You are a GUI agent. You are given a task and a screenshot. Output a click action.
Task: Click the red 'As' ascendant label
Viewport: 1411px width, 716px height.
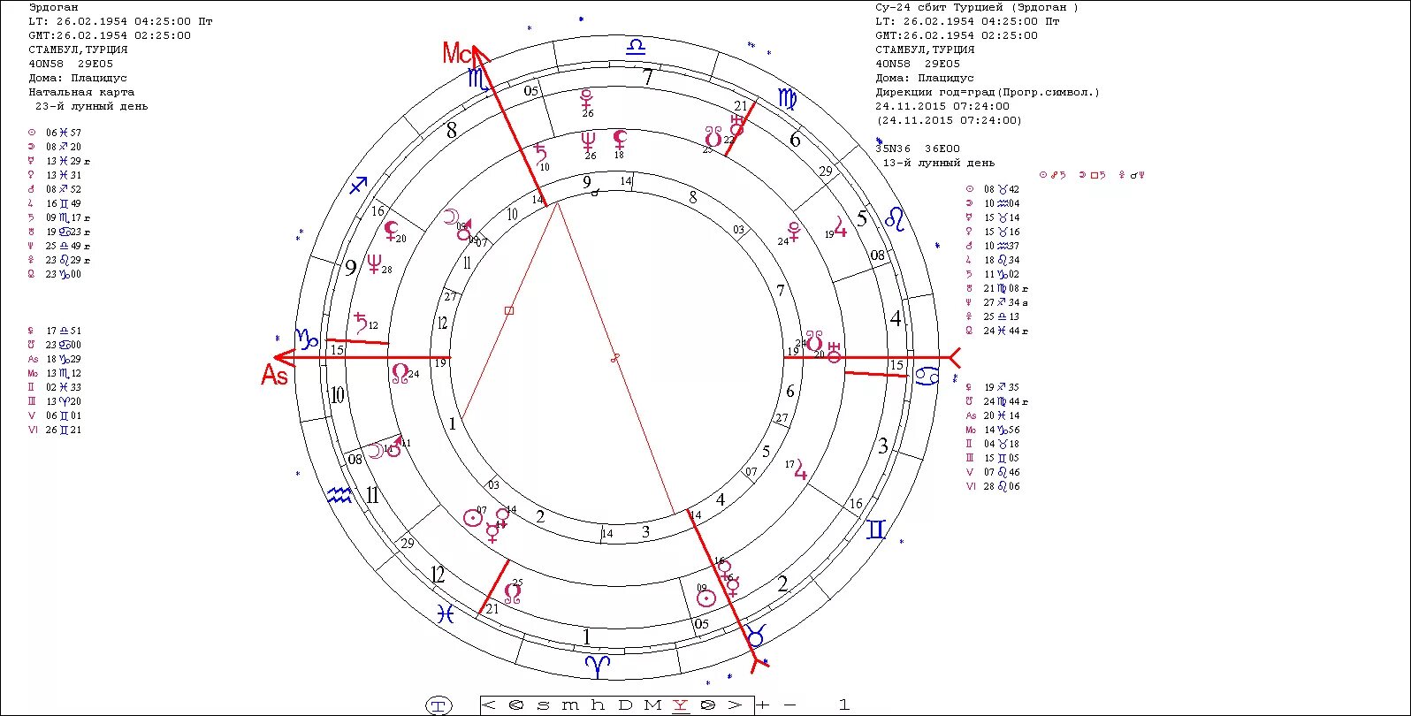click(274, 376)
